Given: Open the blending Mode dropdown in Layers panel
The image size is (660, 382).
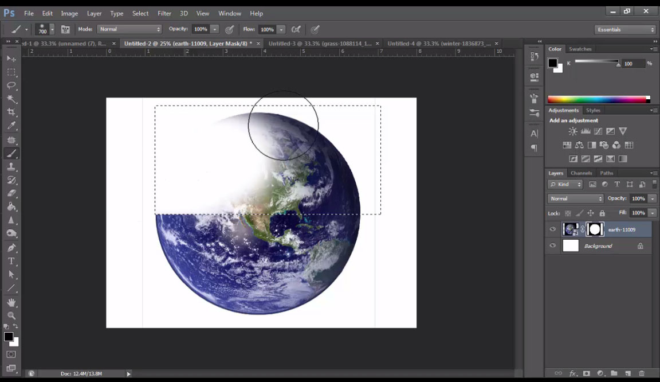Looking at the screenshot, I should pos(575,198).
